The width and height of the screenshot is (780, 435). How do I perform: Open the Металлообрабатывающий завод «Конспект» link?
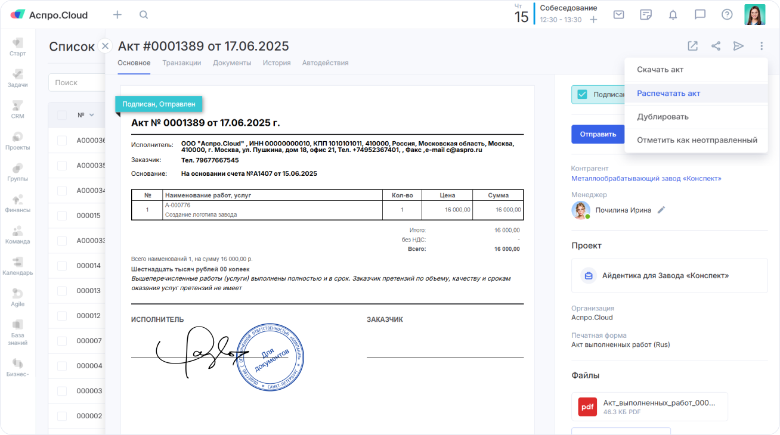pos(646,179)
